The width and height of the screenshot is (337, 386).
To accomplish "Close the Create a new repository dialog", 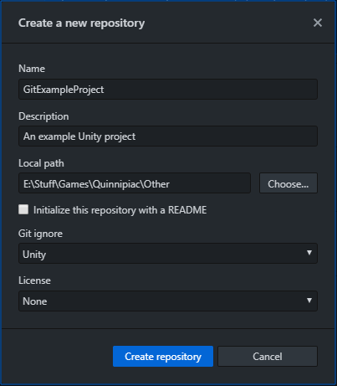I will tap(318, 23).
